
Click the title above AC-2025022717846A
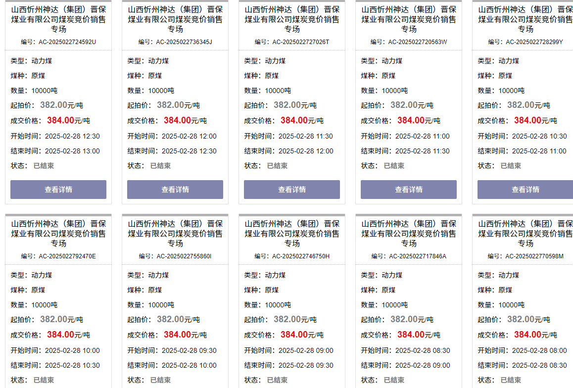tap(409, 234)
